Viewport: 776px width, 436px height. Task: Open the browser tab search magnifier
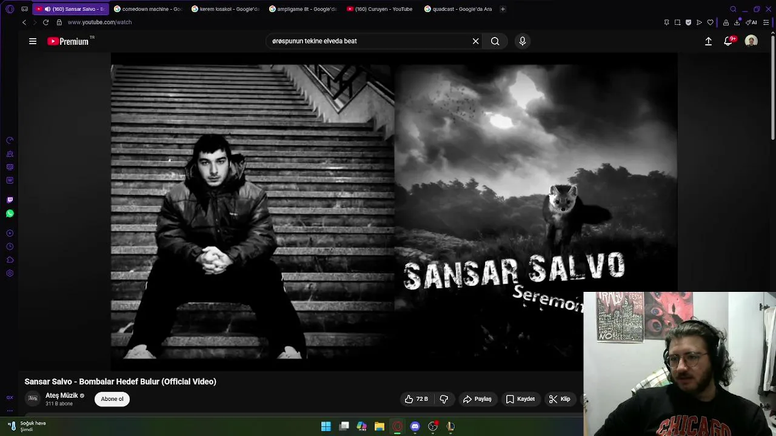pos(733,9)
